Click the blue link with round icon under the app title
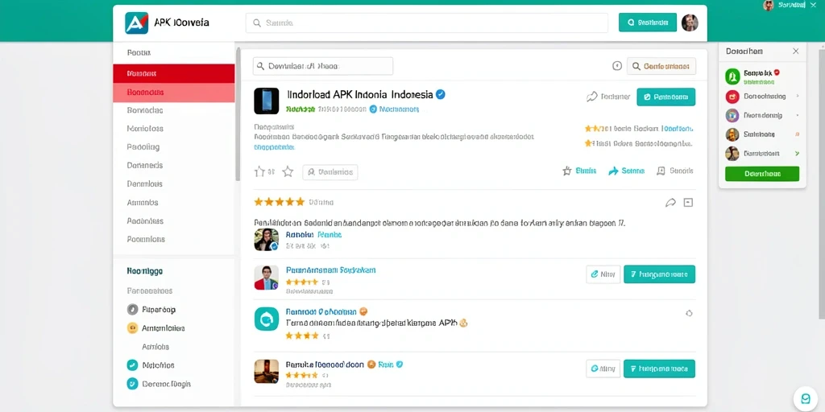This screenshot has width=825, height=412. [394, 109]
